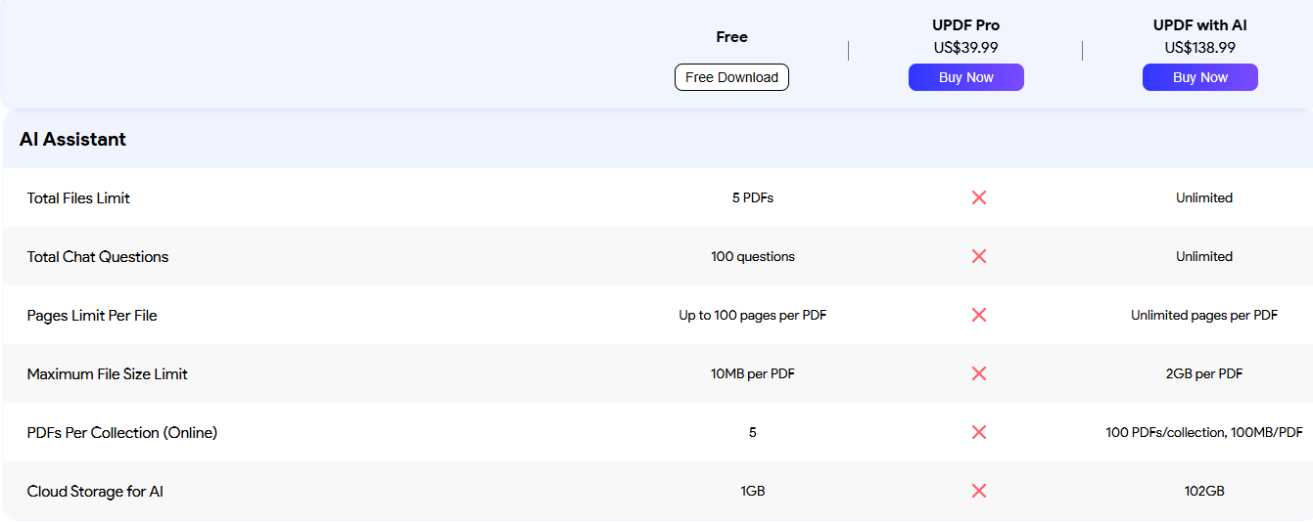Click the Free value 5 in PDFs Per Collection row
Image resolution: width=1313 pixels, height=522 pixels.
pyautogui.click(x=753, y=432)
